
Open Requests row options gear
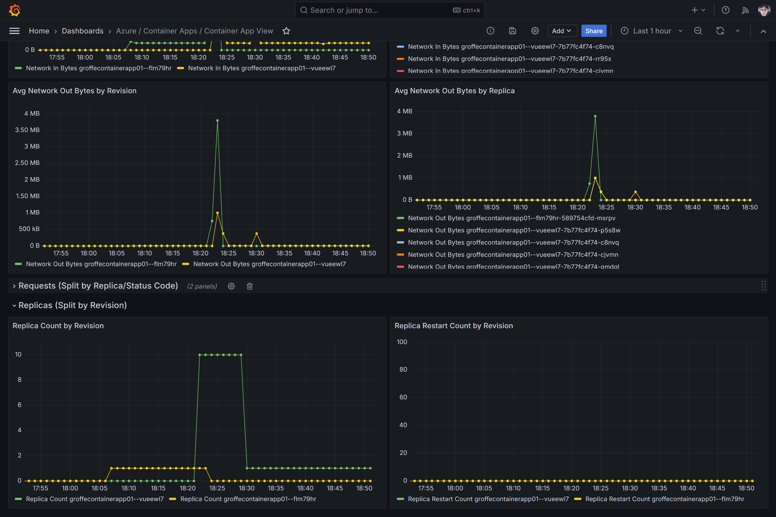coord(231,286)
